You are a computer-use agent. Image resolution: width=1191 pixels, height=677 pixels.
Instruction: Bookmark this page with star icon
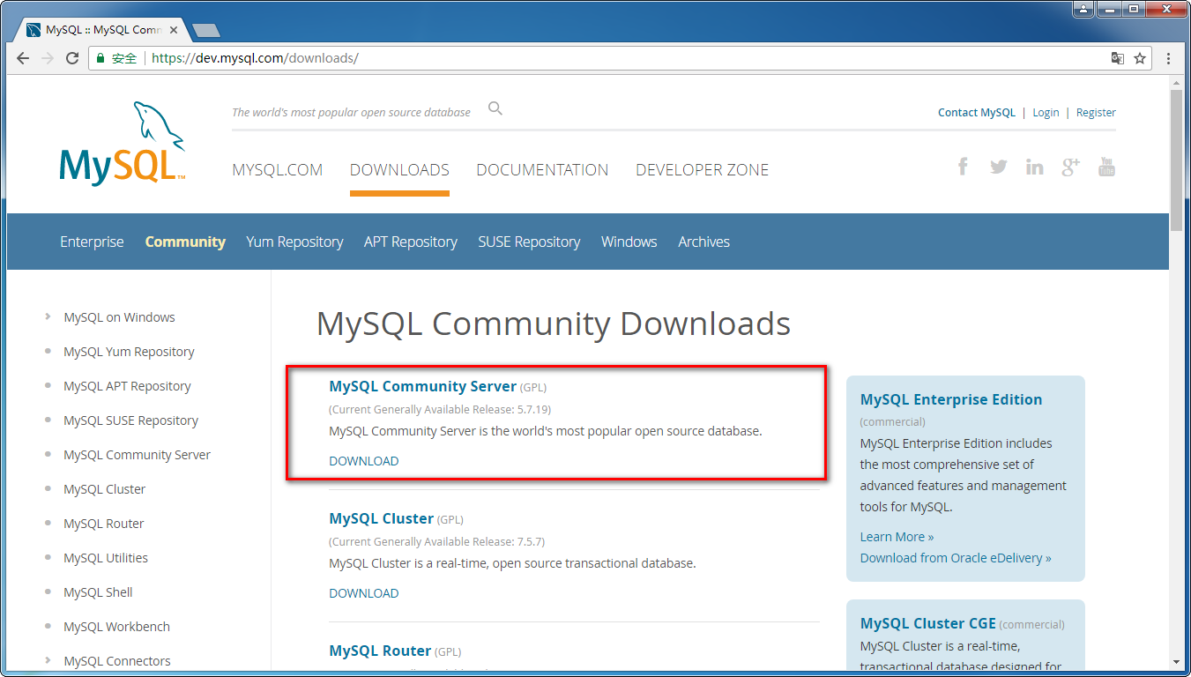point(1140,58)
